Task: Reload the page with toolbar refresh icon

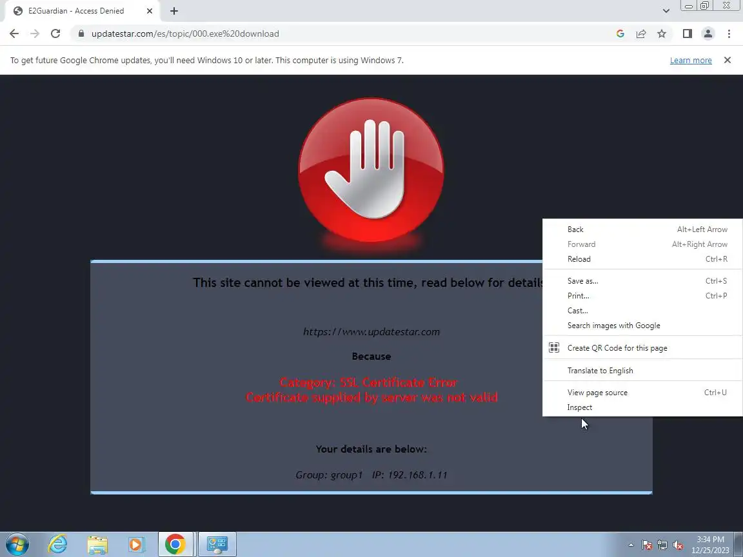Action: (55, 34)
